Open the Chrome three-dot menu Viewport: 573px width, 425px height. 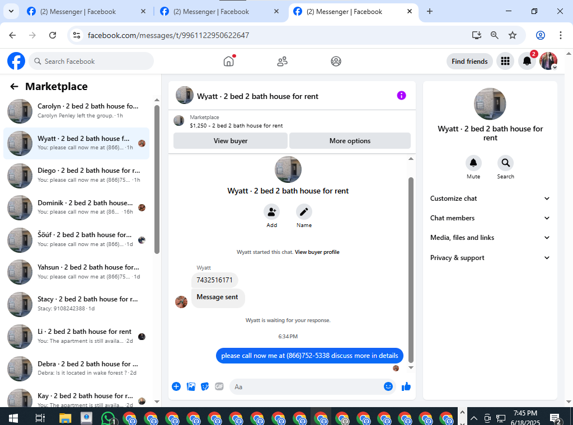(x=560, y=35)
